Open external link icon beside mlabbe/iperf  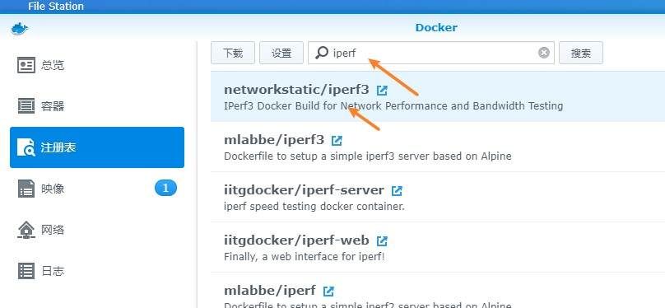[328, 292]
